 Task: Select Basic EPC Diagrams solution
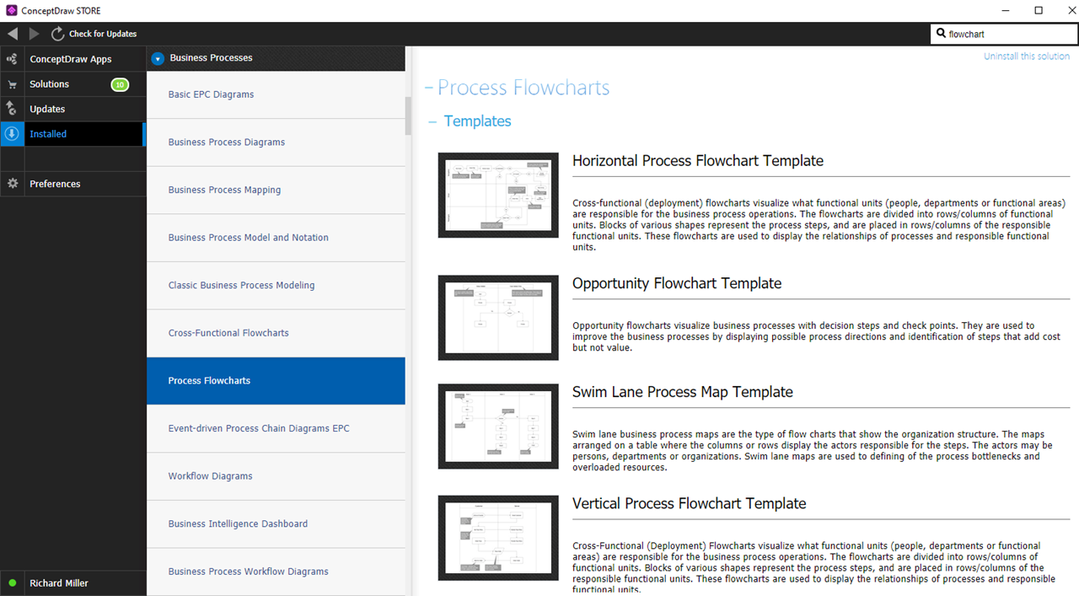click(x=276, y=94)
